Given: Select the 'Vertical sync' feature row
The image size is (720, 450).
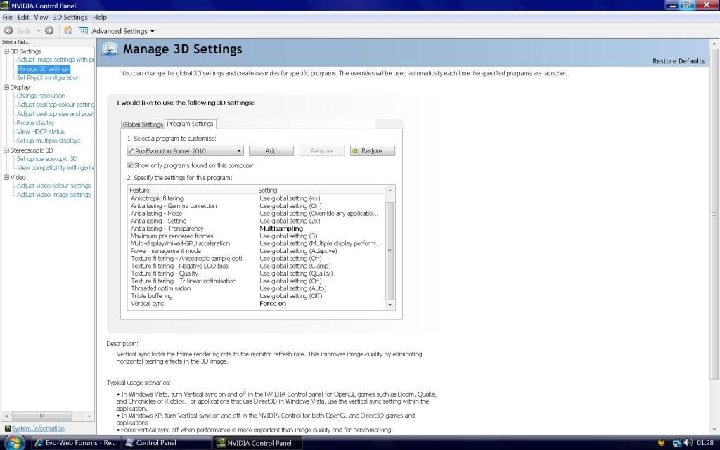Looking at the screenshot, I should tap(257, 304).
